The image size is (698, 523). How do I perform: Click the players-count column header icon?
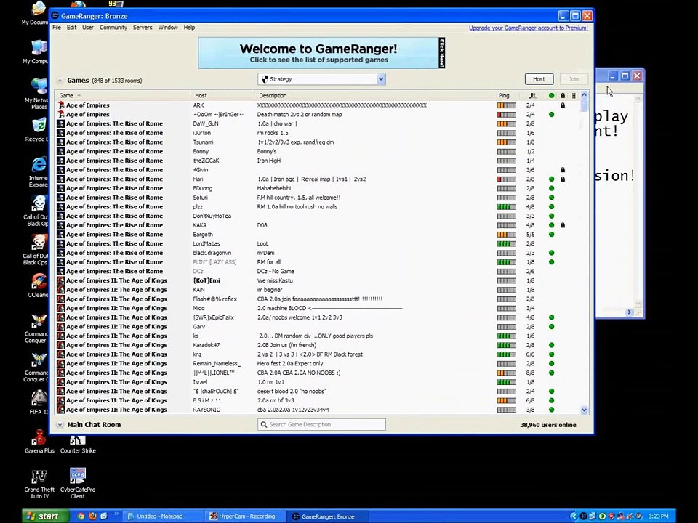coord(532,96)
